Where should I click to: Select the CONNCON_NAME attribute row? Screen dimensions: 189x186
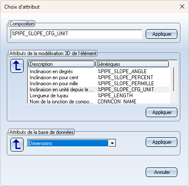click(99, 101)
